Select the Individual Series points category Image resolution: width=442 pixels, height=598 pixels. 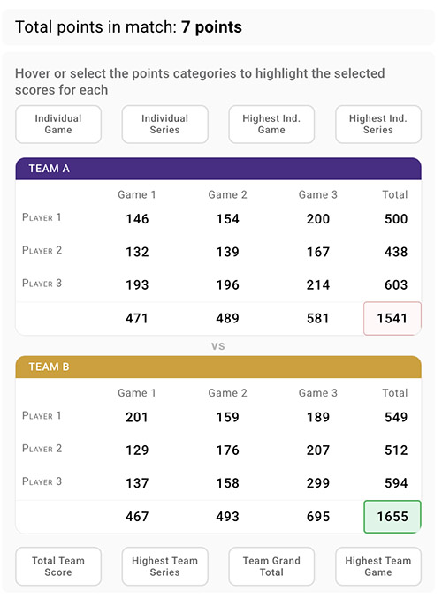[x=165, y=125]
